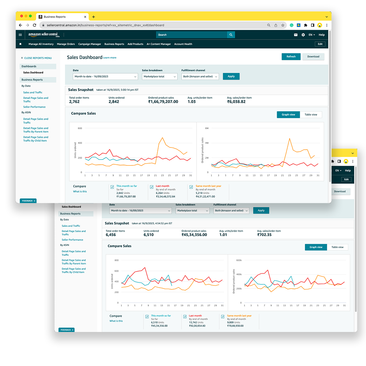Click the front window vertical scrollbar
The image size is (366, 366).
[x=330, y=106]
